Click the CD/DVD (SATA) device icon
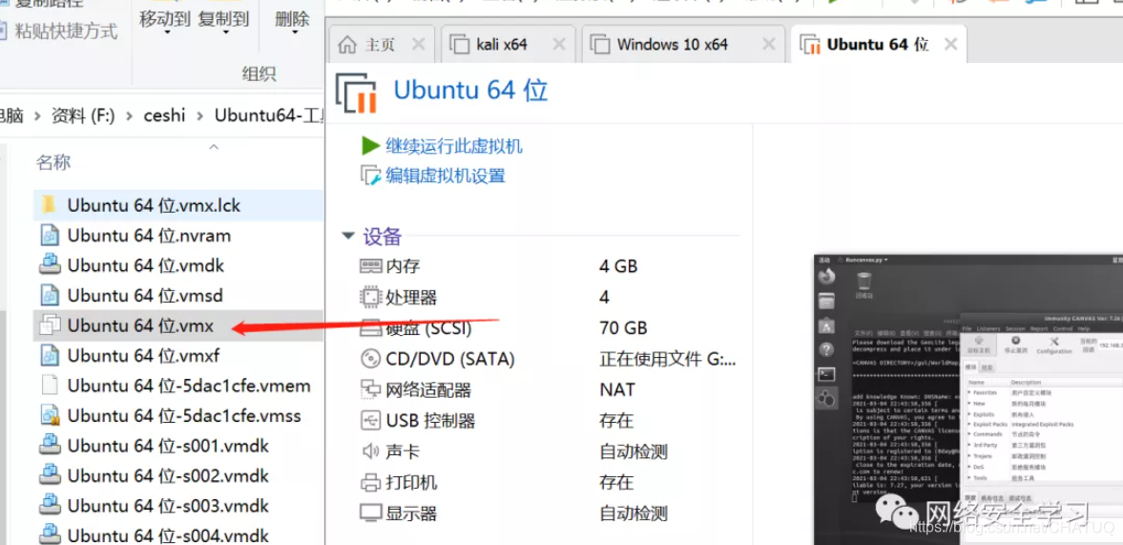This screenshot has height=545, width=1123. coord(369,358)
